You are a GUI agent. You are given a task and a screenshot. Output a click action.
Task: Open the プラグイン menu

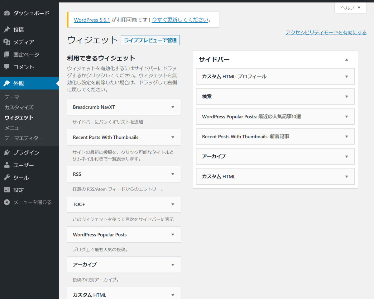29,153
